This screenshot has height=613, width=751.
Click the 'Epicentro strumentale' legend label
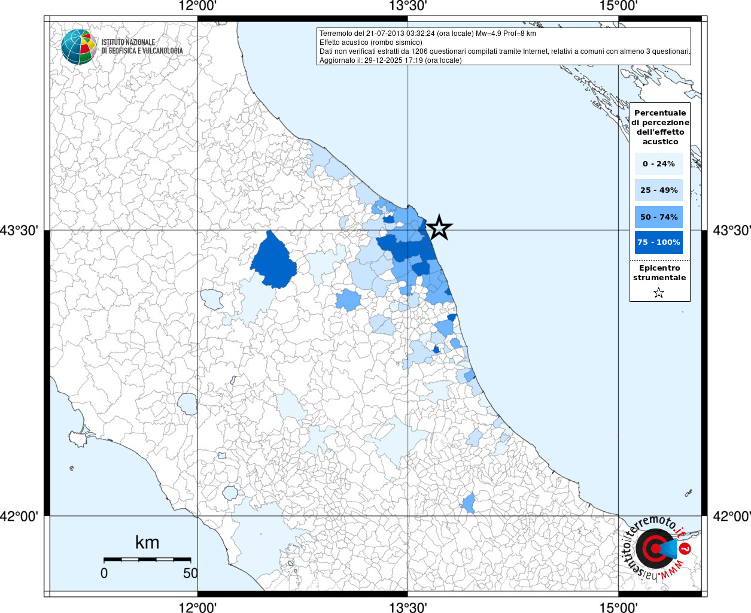[x=659, y=273]
